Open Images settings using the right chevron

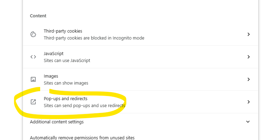pos(249,79)
